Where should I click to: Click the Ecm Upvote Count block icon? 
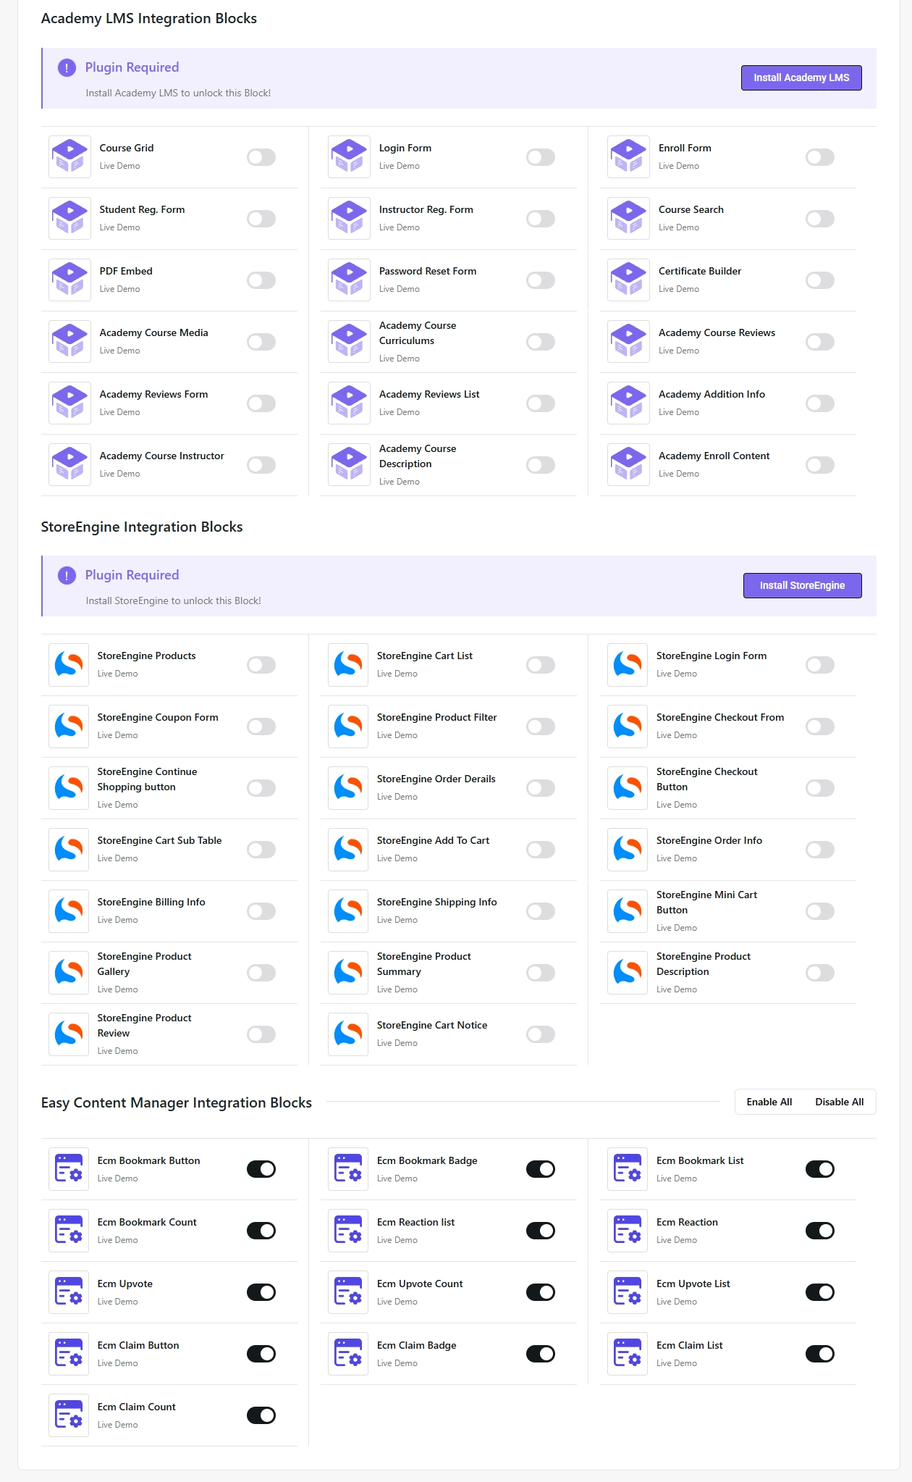(348, 1291)
